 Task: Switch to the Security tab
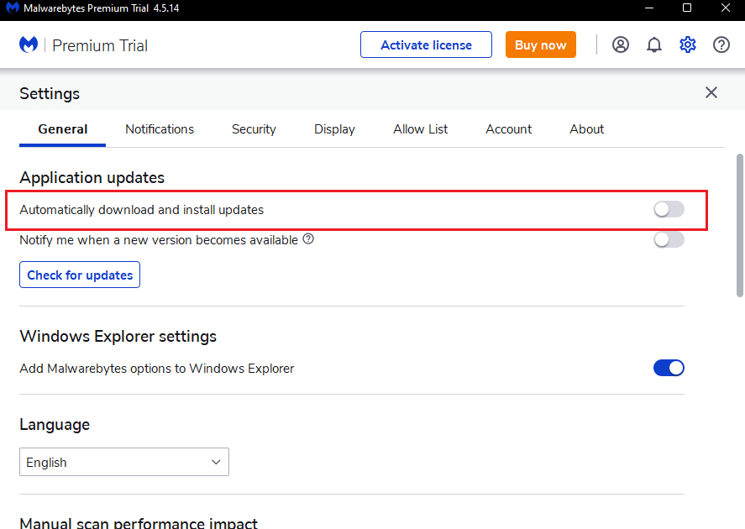(254, 129)
